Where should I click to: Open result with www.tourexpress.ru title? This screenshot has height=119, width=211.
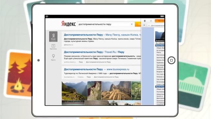[x=97, y=69]
